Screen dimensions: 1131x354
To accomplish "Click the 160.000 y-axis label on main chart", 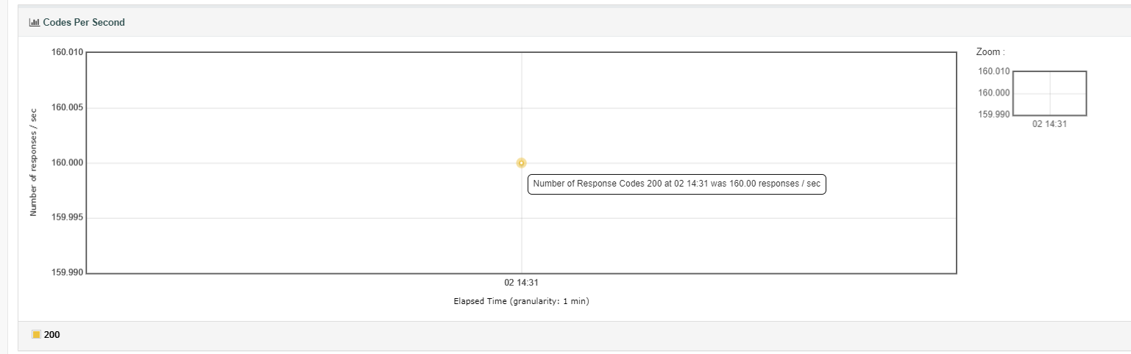I will (x=68, y=163).
